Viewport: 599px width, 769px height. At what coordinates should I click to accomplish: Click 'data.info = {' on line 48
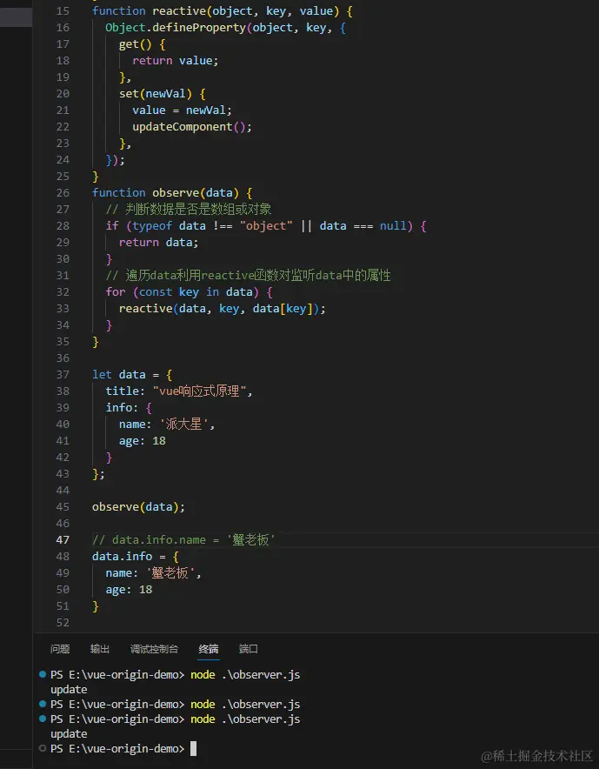coord(136,556)
